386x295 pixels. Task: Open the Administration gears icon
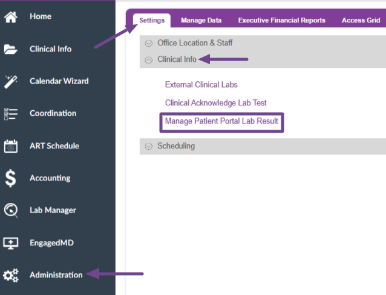10,275
